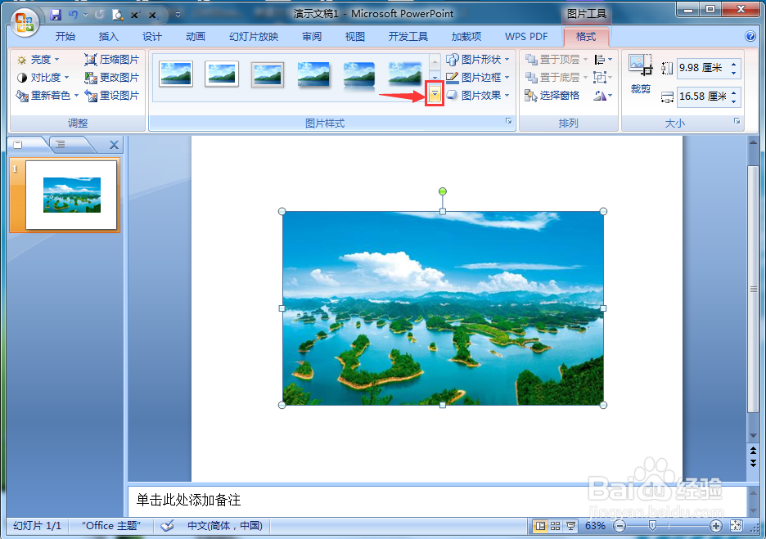
Task: Switch to Slide Sorter view
Action: [x=556, y=526]
